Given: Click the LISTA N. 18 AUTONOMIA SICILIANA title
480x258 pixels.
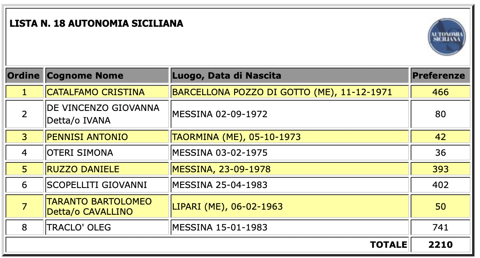Looking at the screenshot, I should pyautogui.click(x=97, y=24).
